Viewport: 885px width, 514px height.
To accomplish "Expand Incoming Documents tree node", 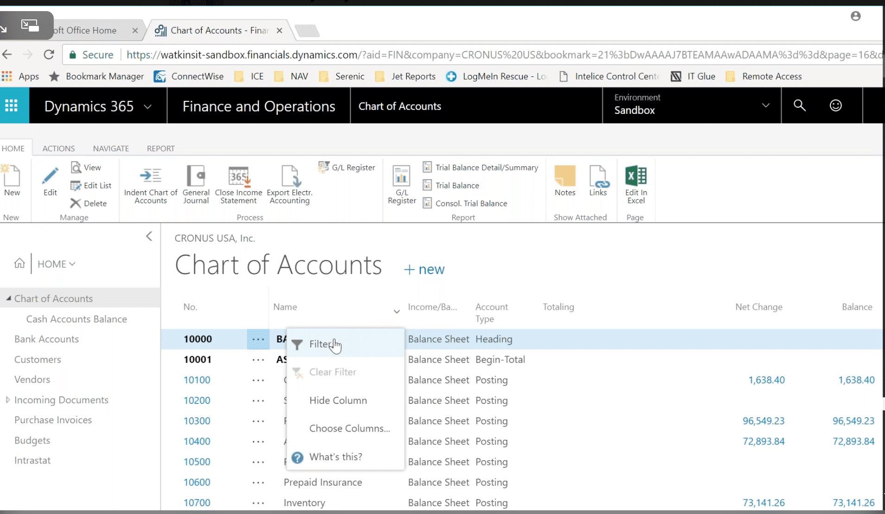I will 7,400.
